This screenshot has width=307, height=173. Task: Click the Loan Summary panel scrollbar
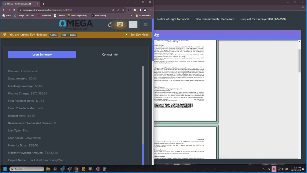pyautogui.click(x=143, y=116)
